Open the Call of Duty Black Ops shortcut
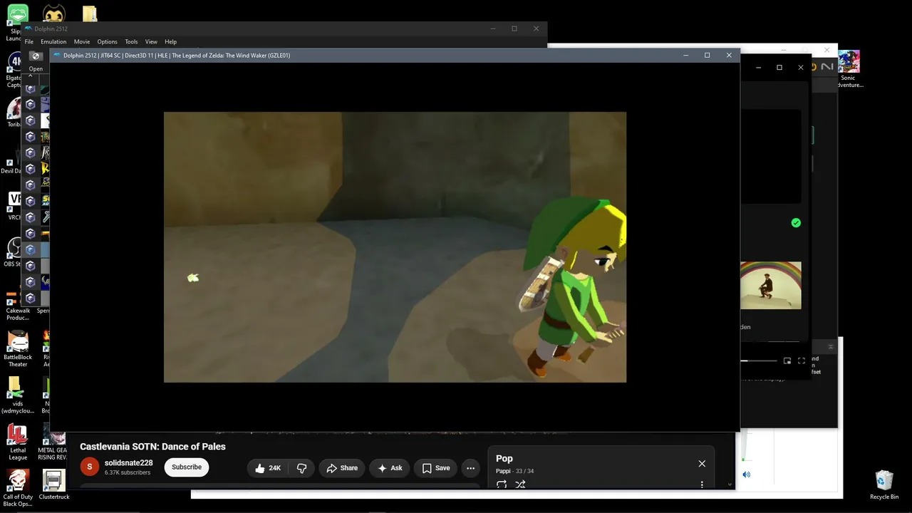912x513 pixels. [x=18, y=488]
